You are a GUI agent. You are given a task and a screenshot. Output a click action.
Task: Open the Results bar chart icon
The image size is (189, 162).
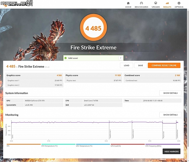(x=167, y=3)
